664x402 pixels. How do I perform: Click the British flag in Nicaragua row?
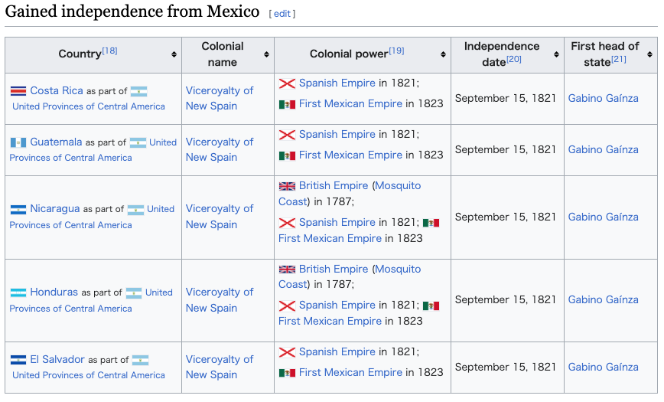tap(287, 186)
